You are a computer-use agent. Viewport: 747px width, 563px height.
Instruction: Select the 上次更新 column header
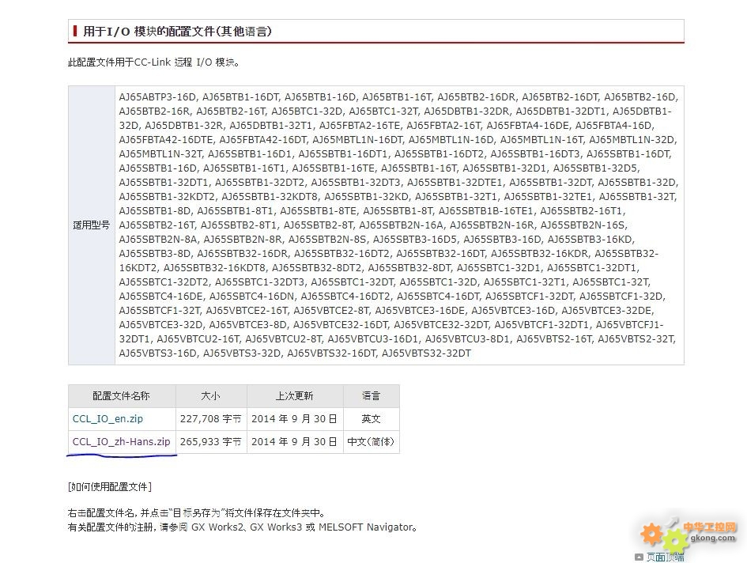point(294,396)
